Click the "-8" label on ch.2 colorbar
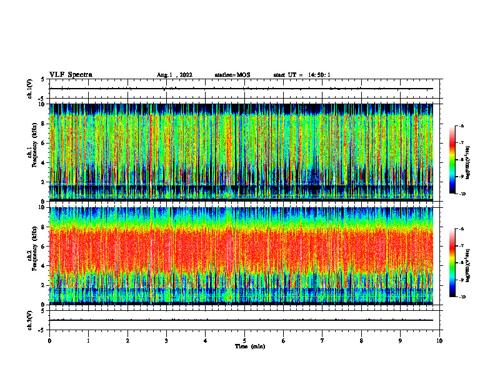Viewport: 495px width, 382px height. point(462,263)
